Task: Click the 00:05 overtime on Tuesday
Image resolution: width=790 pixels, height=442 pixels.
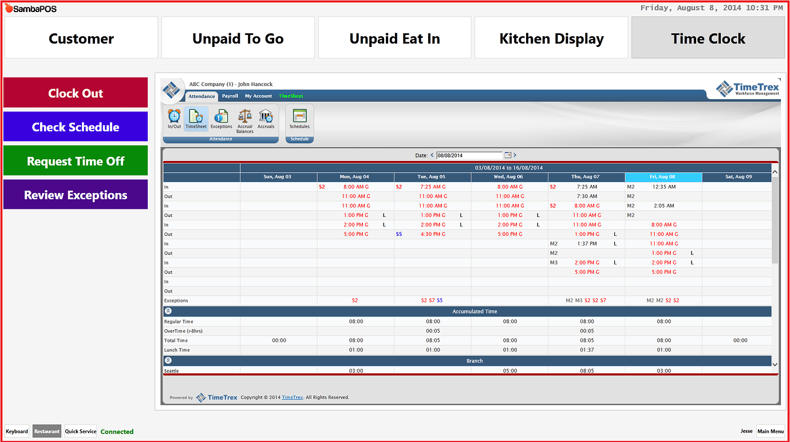Action: tap(433, 331)
